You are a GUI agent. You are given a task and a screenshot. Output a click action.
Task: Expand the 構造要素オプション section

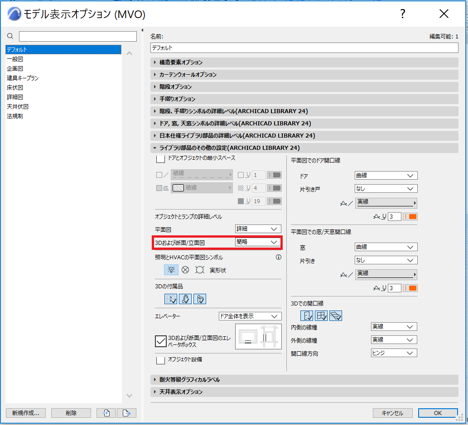click(x=304, y=62)
